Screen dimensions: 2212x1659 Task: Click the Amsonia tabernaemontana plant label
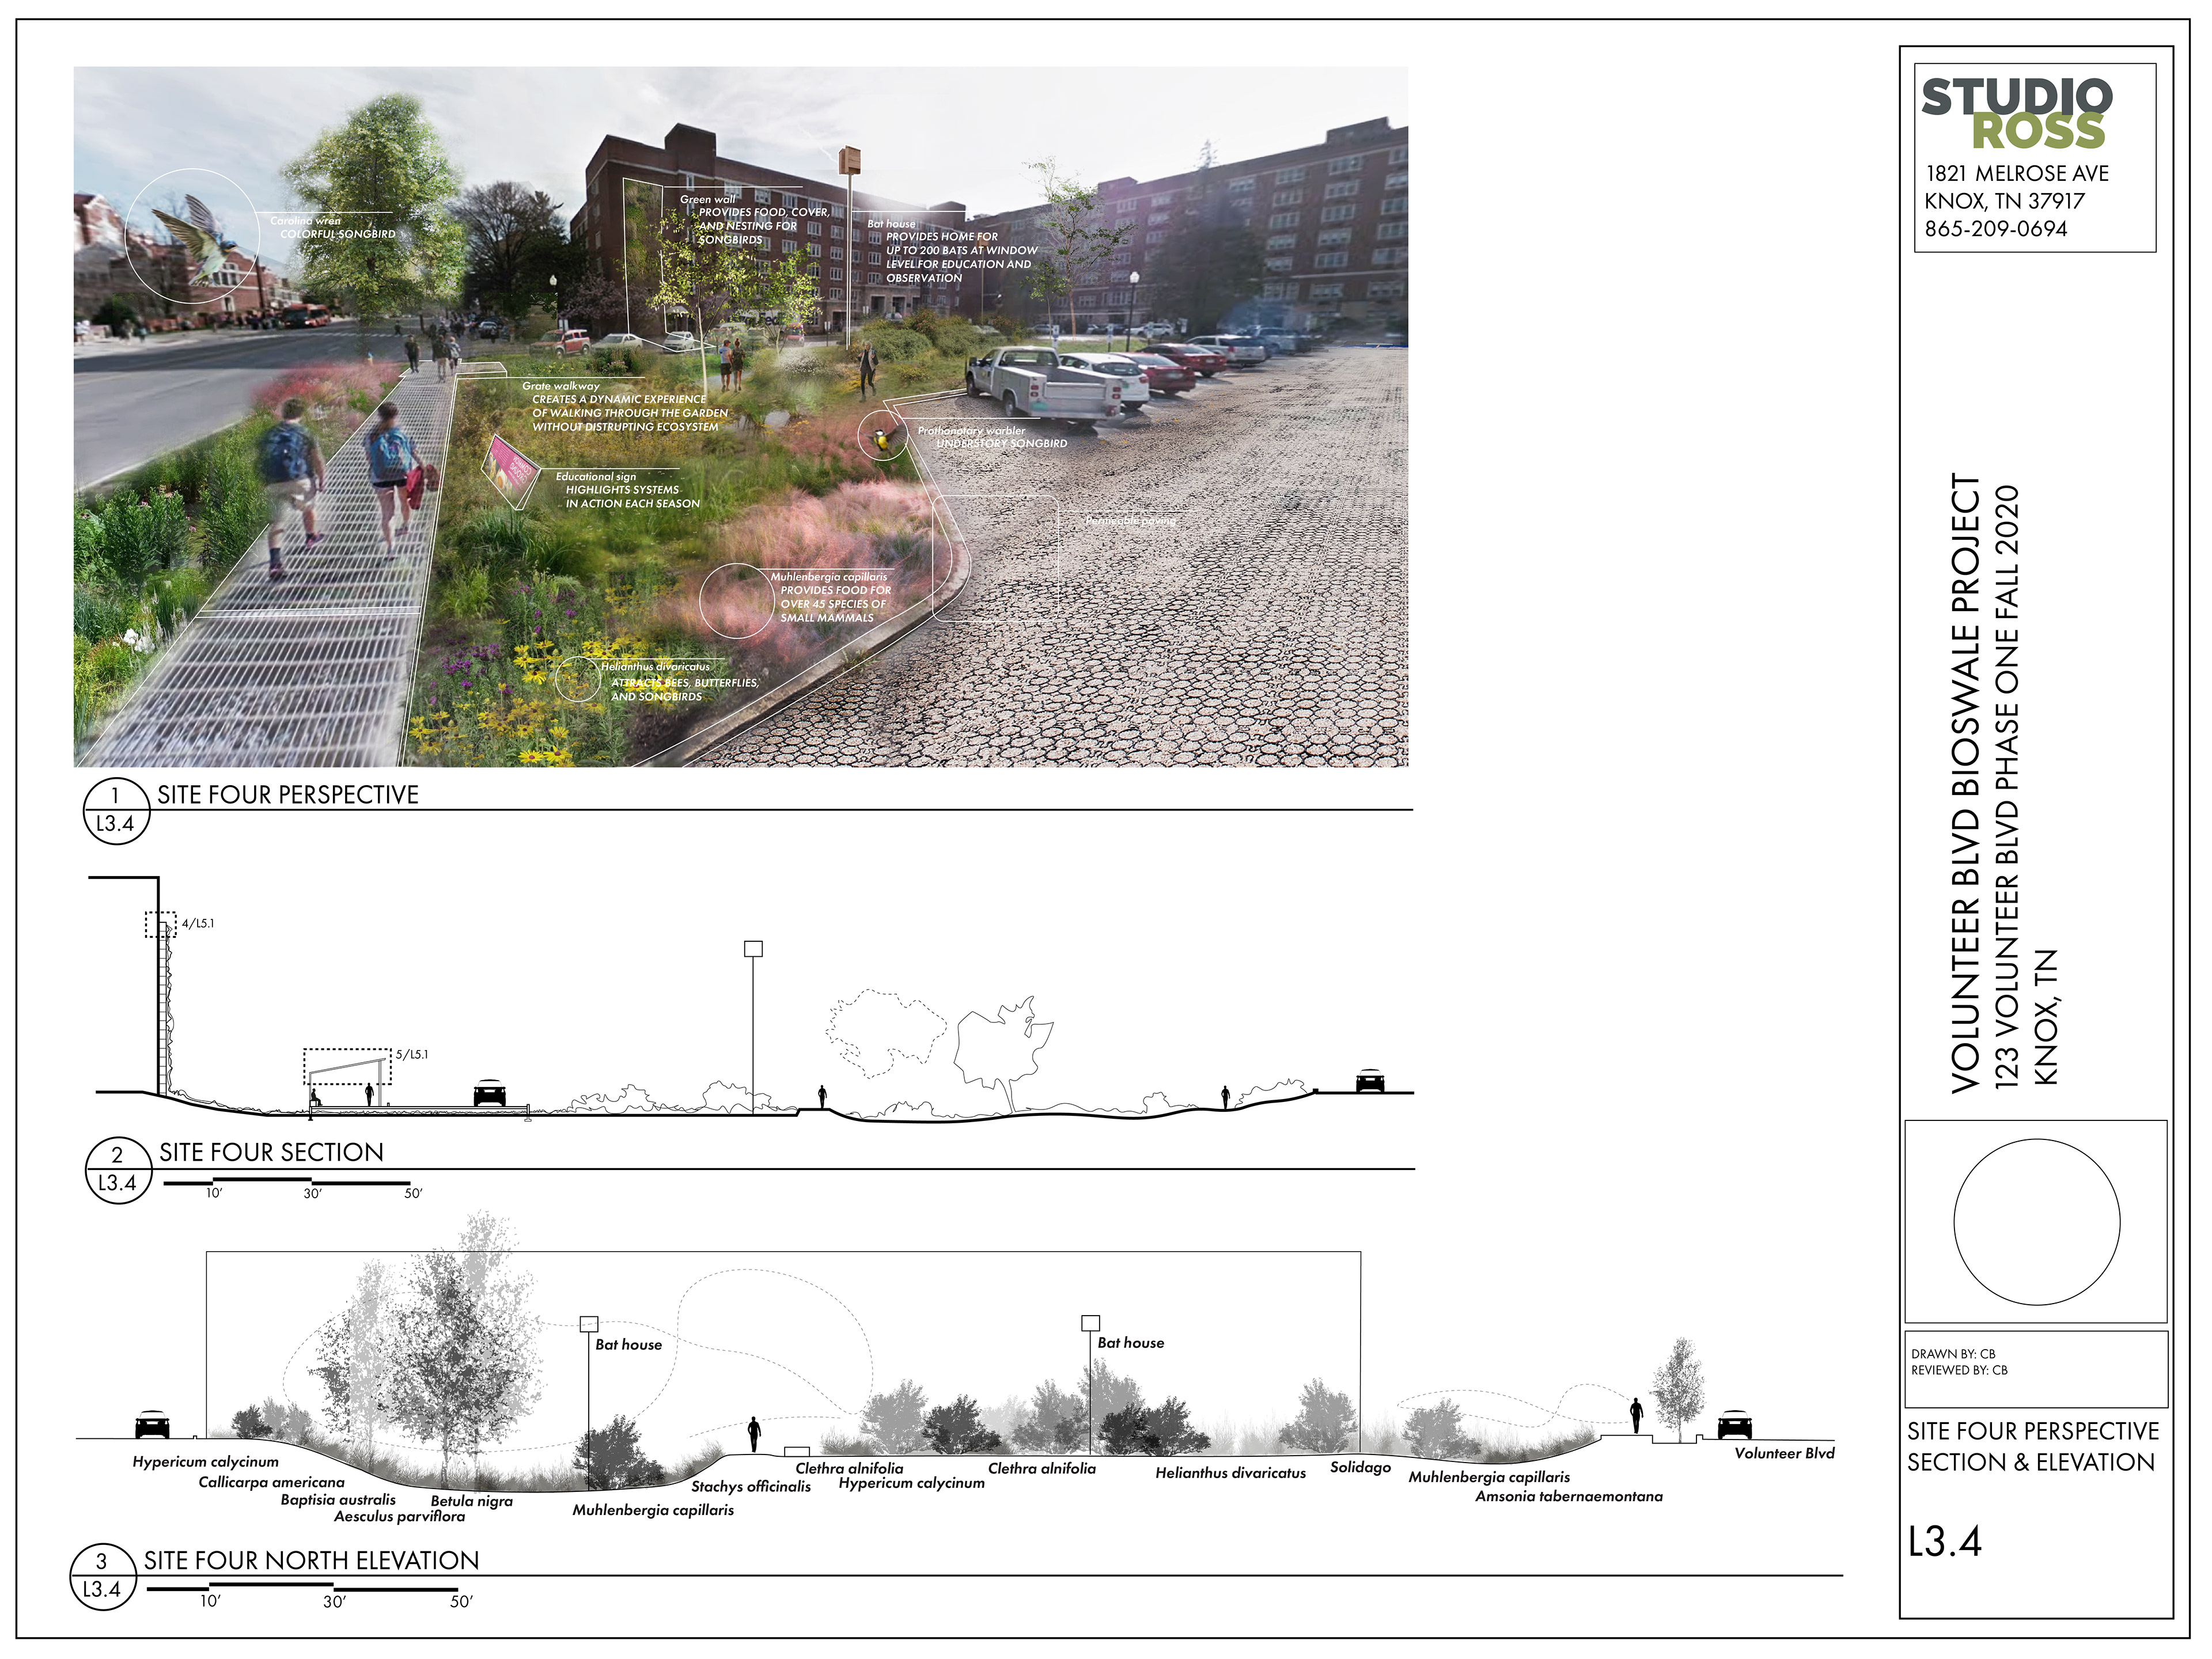pyautogui.click(x=1568, y=1496)
